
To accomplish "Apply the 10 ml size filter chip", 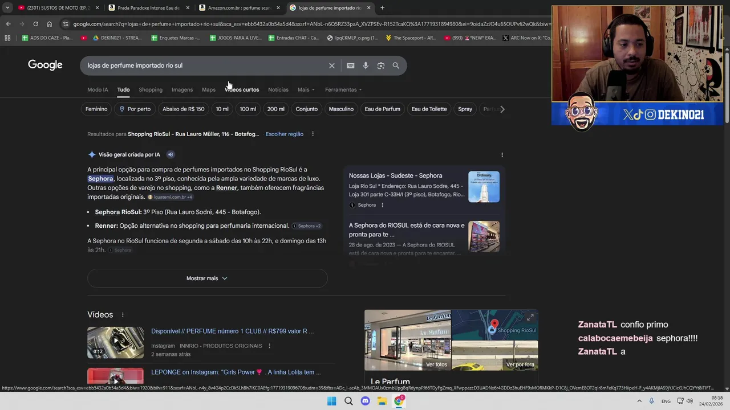I will coord(222,109).
